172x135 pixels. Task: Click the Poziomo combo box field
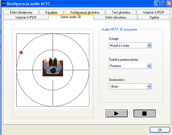(x=130, y=66)
